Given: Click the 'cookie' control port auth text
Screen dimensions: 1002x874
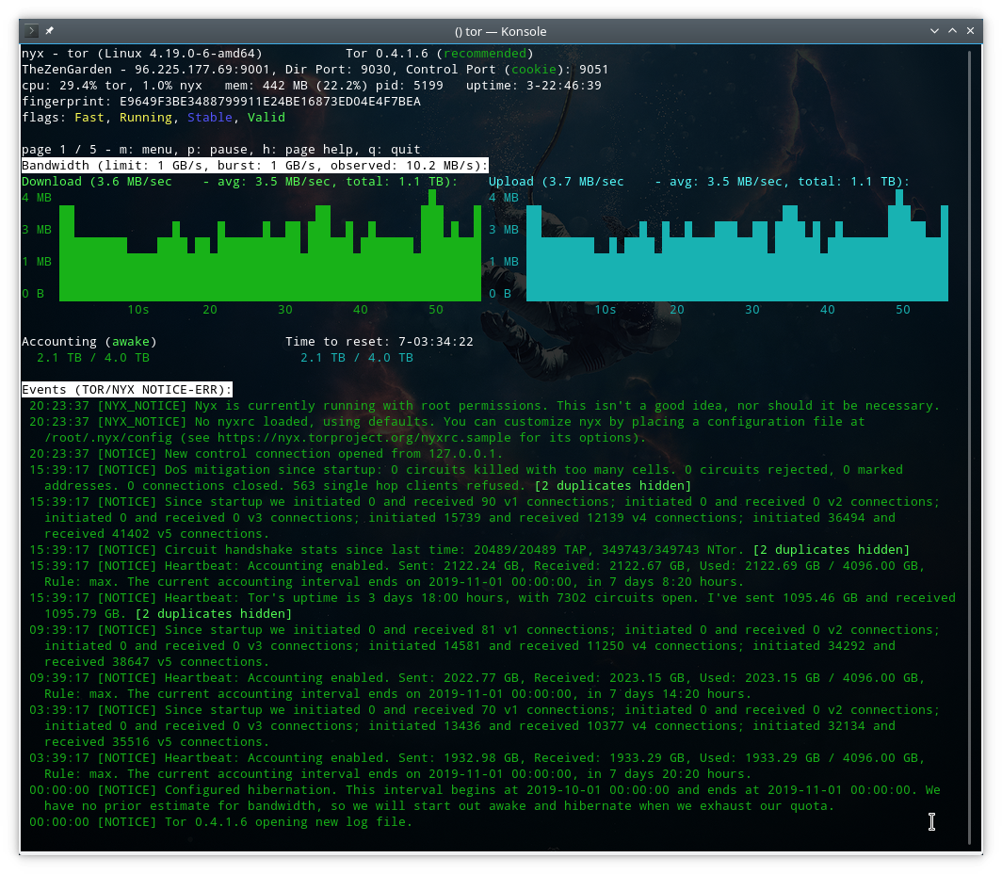Looking at the screenshot, I should click(x=534, y=70).
